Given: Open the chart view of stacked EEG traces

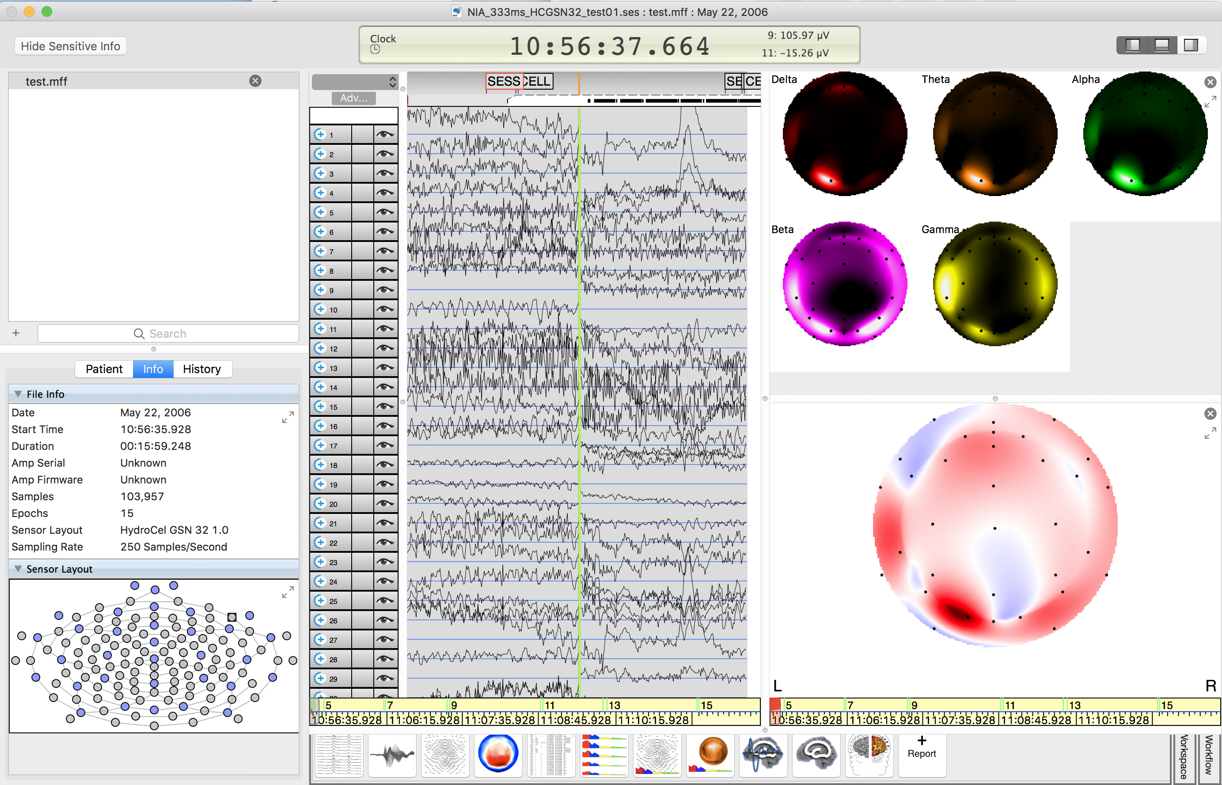Looking at the screenshot, I should click(x=339, y=755).
